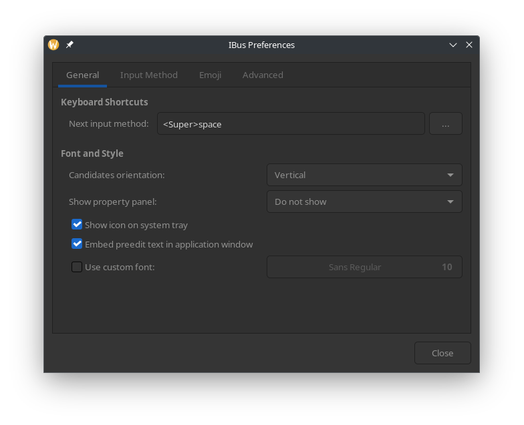This screenshot has height=425, width=524.
Task: Click the Sans Regular font chooser button
Action: (x=364, y=267)
